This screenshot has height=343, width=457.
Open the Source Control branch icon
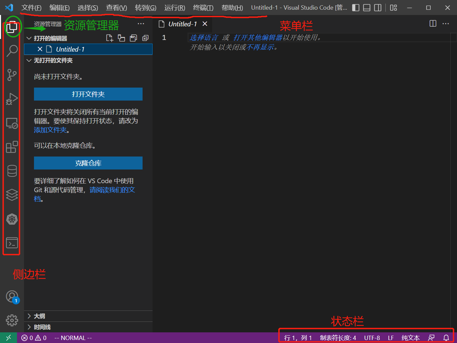click(12, 75)
